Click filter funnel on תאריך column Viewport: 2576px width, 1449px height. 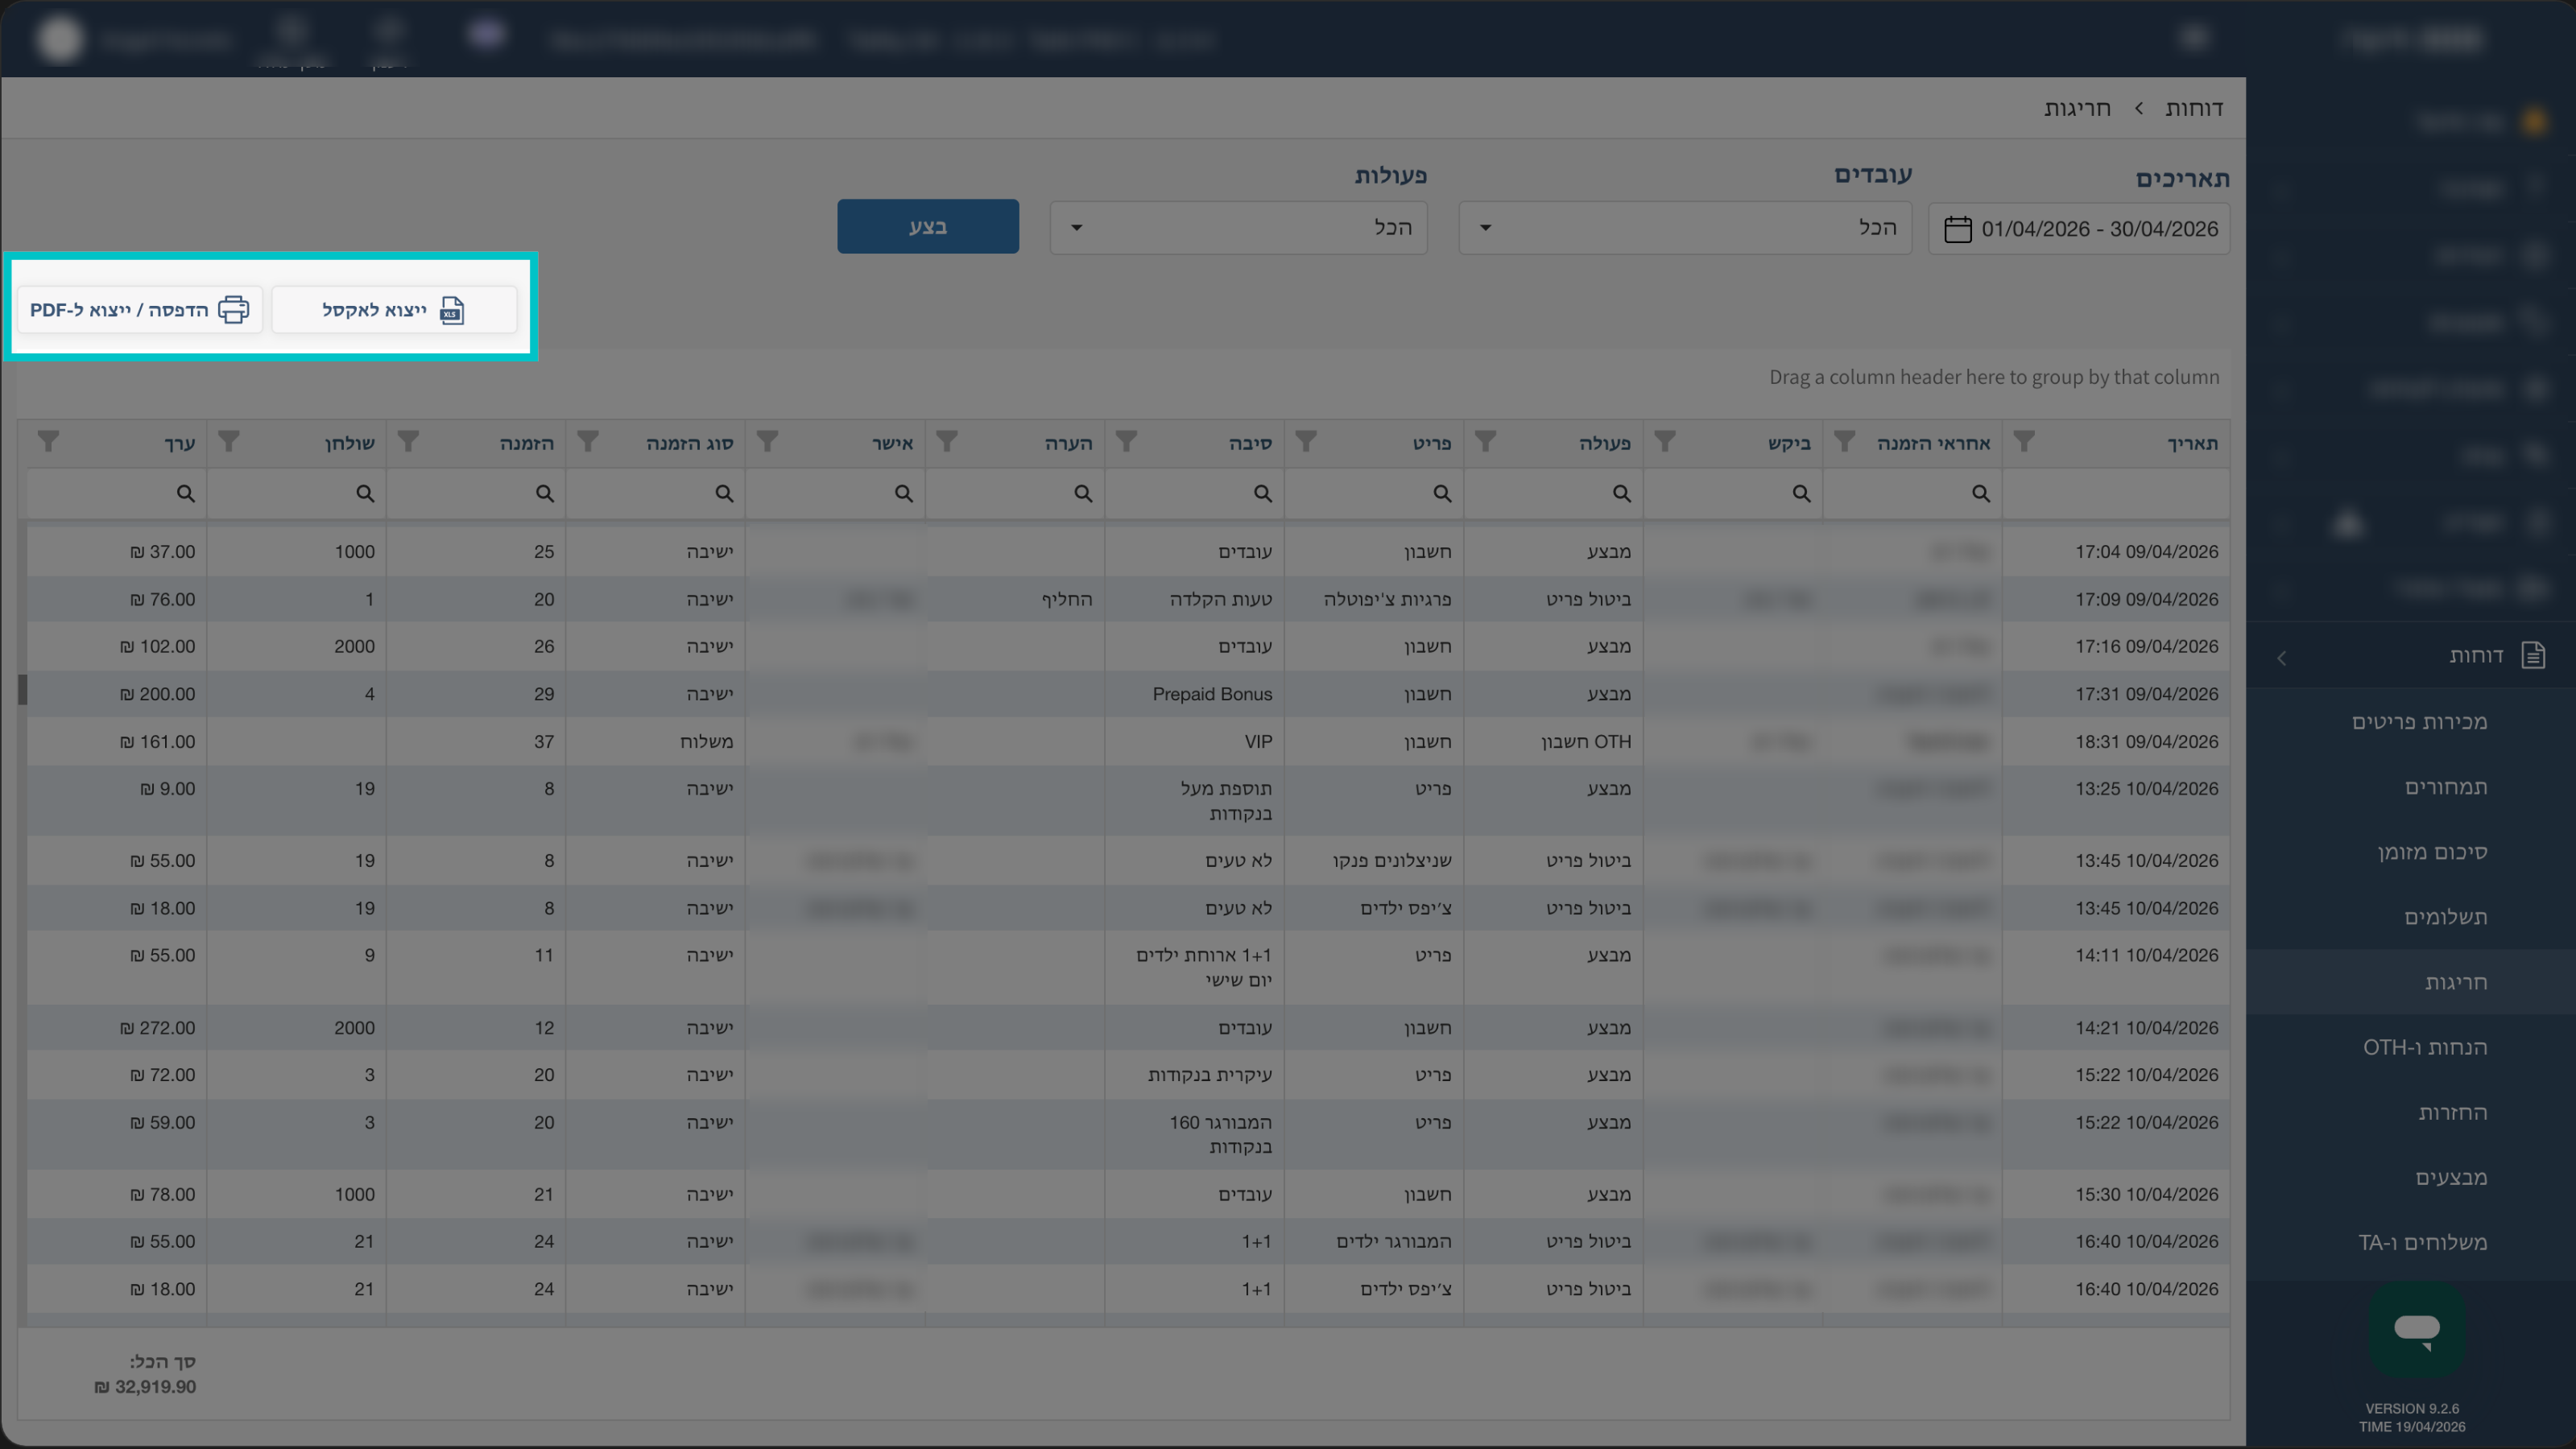[x=2023, y=441]
